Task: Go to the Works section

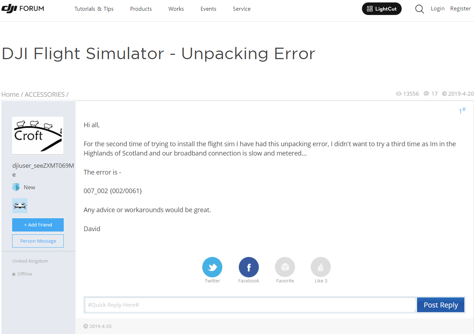Action: click(176, 9)
